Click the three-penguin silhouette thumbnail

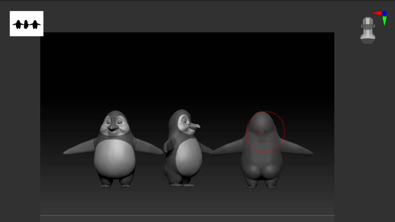tap(26, 23)
